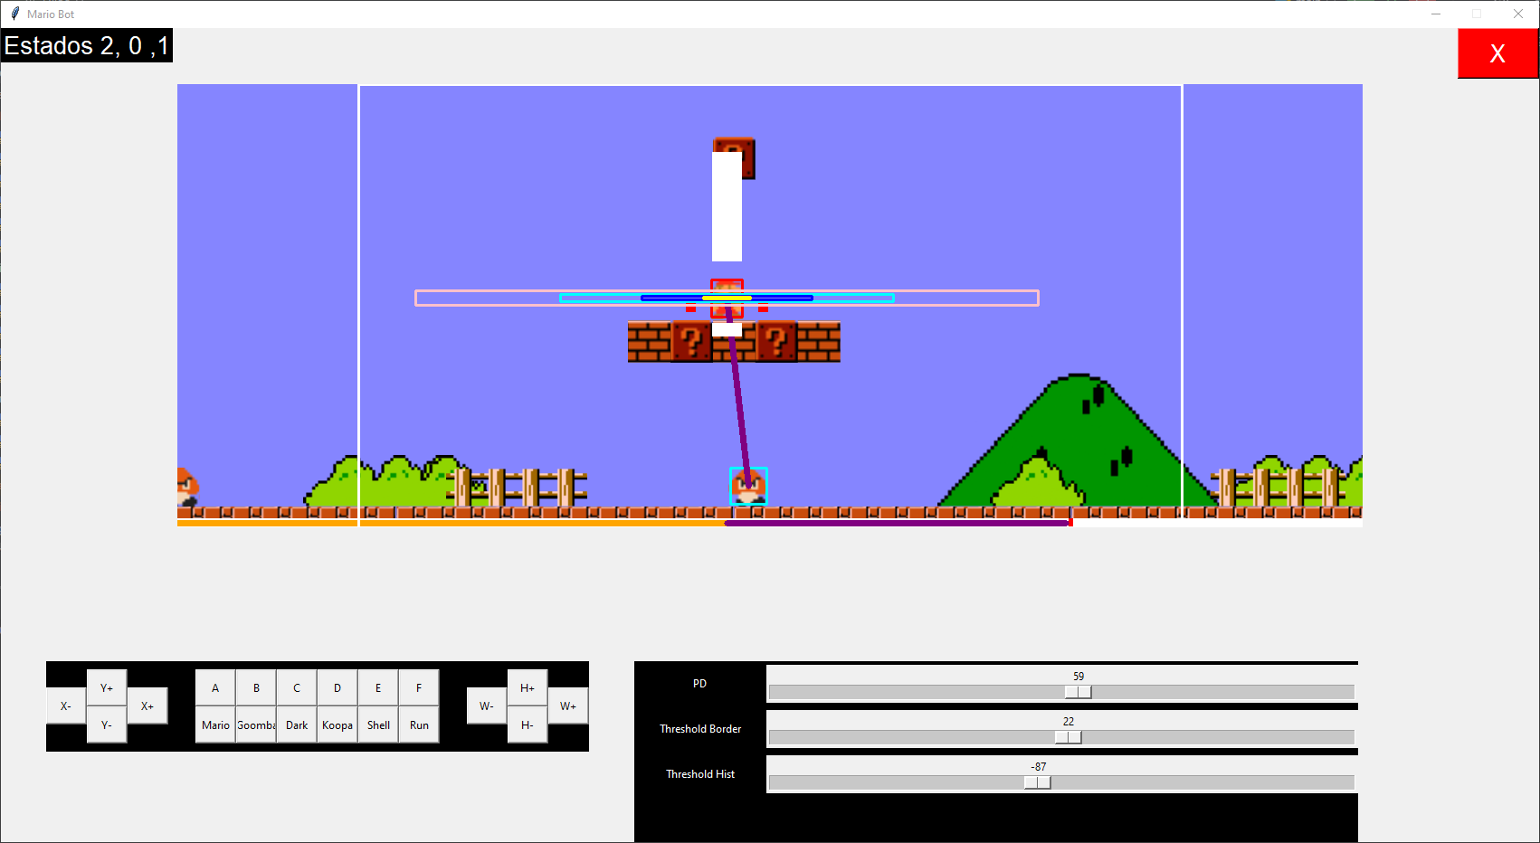The image size is (1540, 843).
Task: Increase height with the H+ button
Action: click(528, 688)
